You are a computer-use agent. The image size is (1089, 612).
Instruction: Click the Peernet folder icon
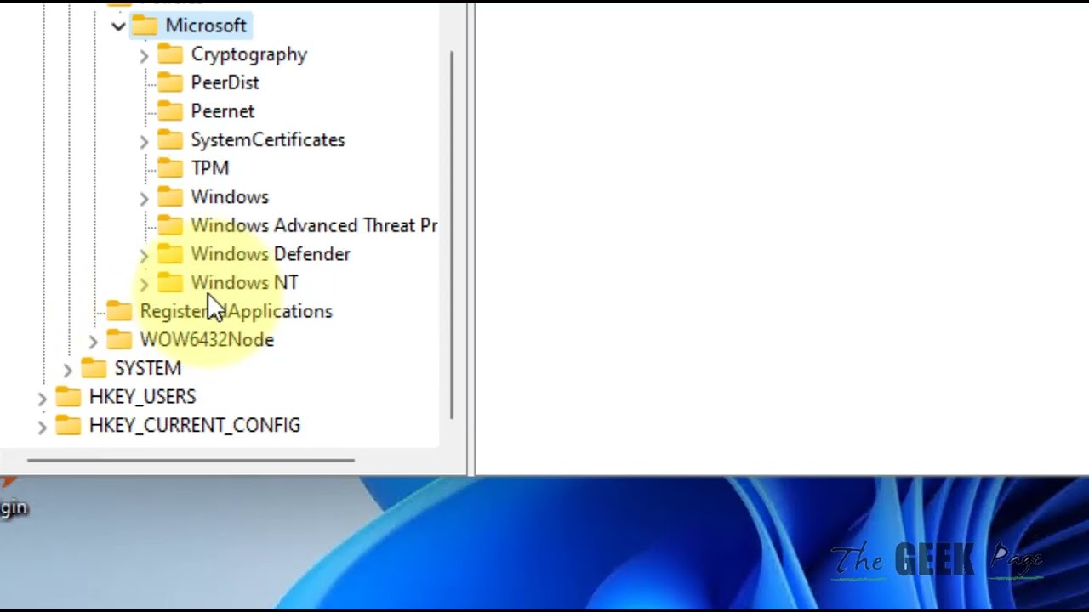click(170, 111)
